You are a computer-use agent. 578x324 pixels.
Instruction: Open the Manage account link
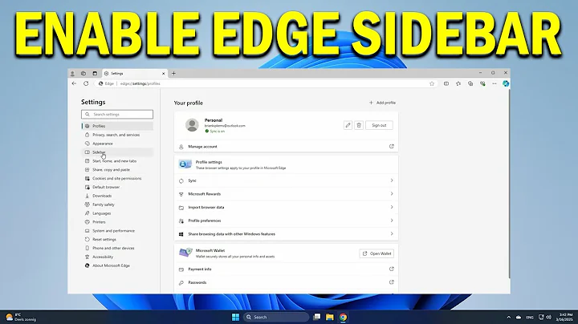click(x=286, y=147)
